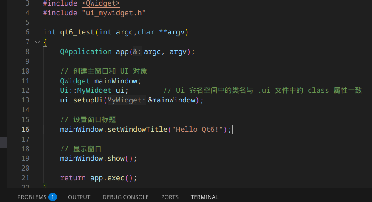Viewport: 372px width, 202px height.
Task: Click the "Hello Qt6!" string literal
Action: click(198, 129)
